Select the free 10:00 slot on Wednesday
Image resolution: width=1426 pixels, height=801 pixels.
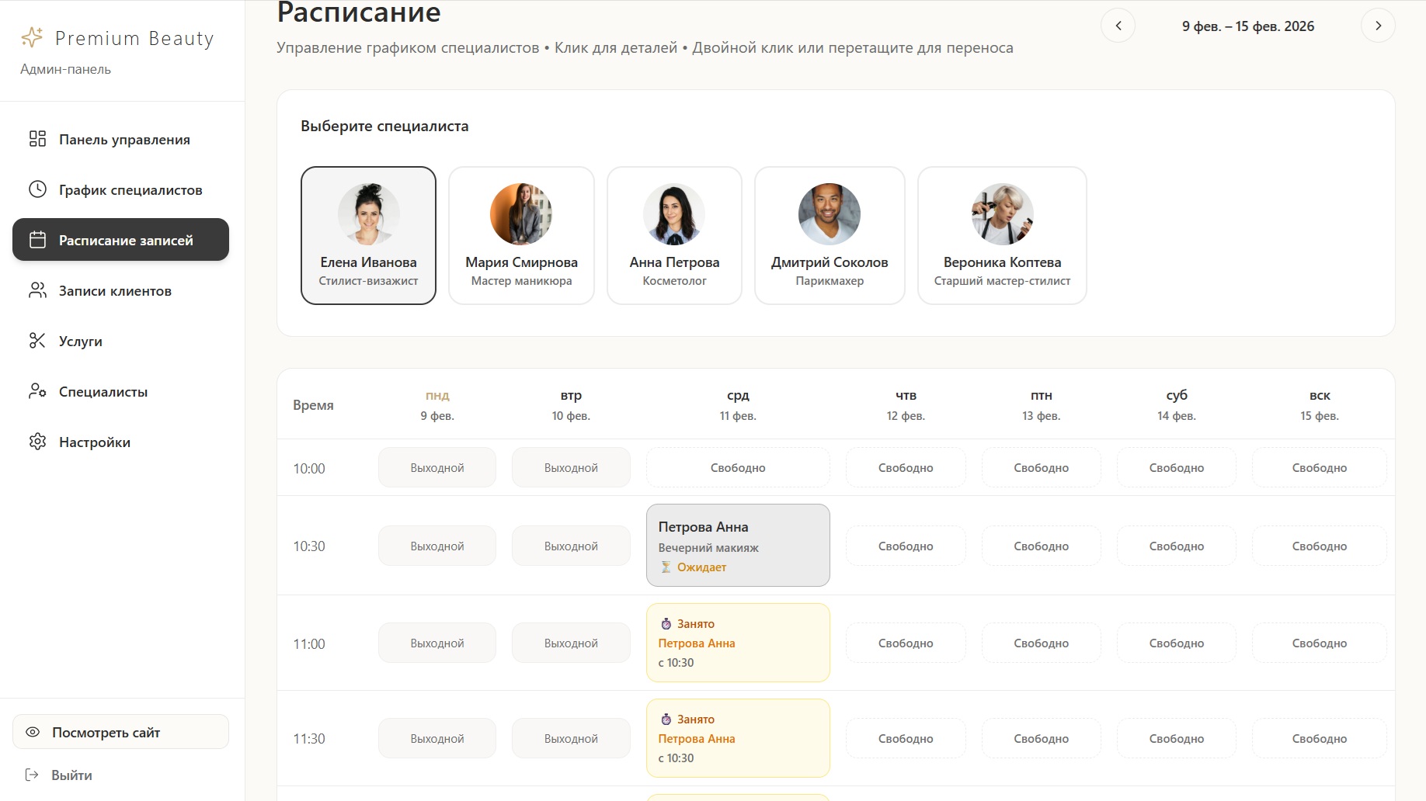738,468
